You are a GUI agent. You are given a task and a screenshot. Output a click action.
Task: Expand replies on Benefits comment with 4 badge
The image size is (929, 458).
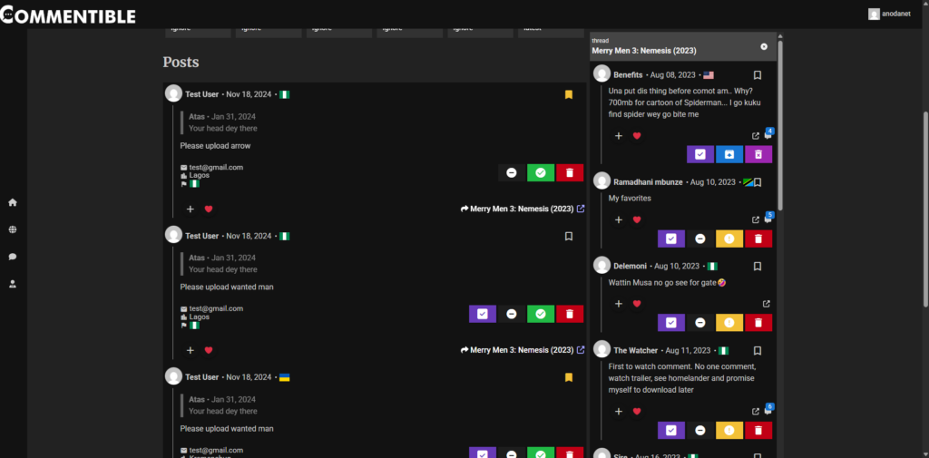pos(768,135)
